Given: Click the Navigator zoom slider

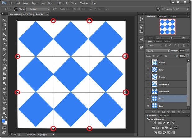Looking at the screenshot, I should tap(171, 38).
